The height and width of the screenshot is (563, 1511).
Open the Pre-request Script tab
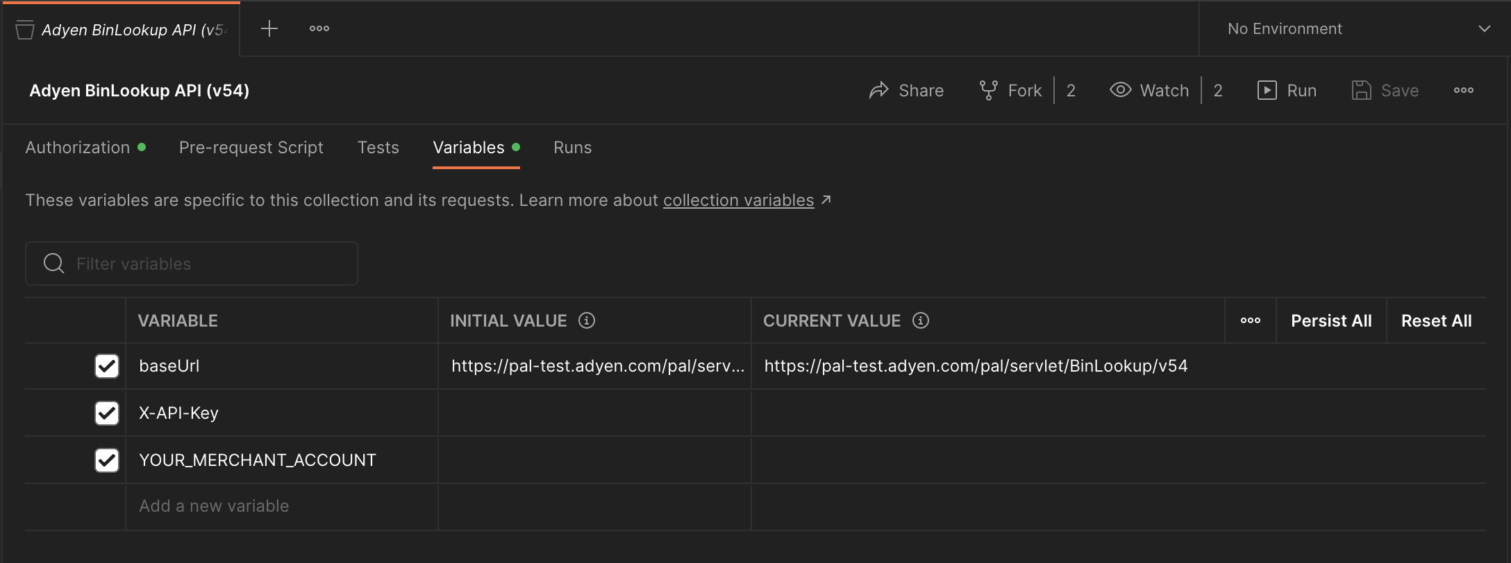point(251,148)
